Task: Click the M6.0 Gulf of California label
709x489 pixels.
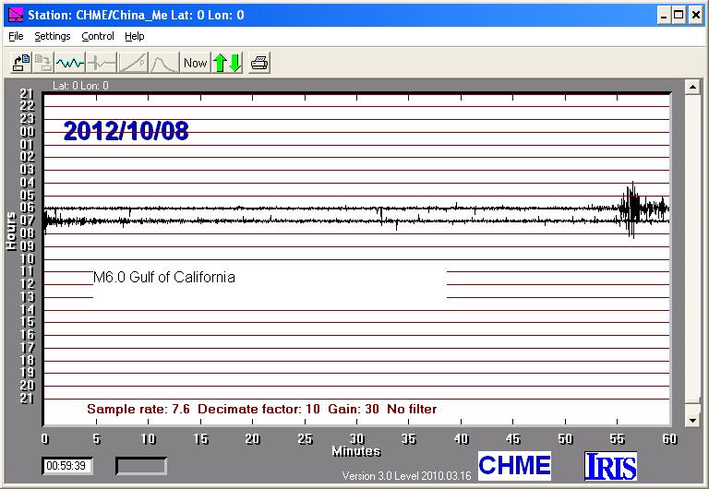Action: 163,277
